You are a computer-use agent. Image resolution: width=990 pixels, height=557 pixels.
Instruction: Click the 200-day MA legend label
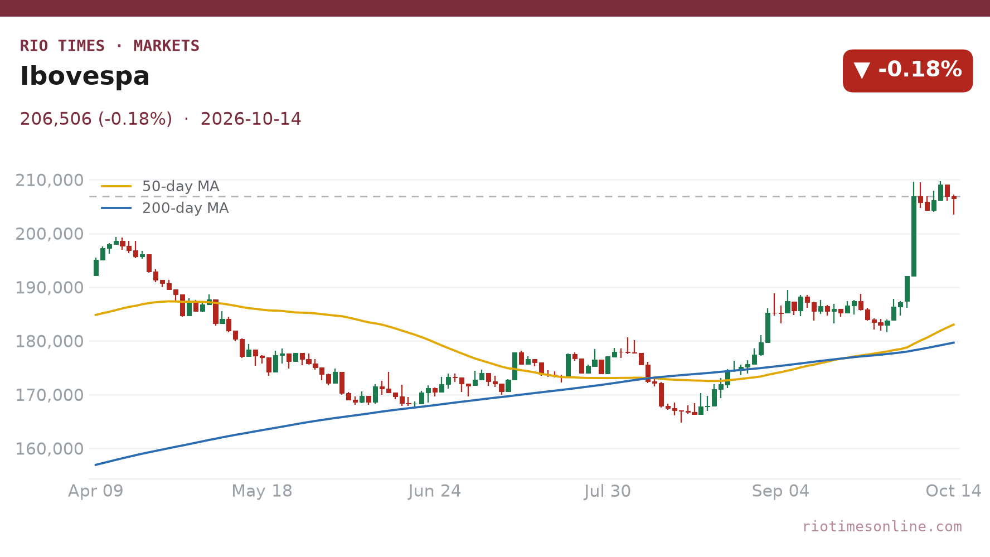click(186, 208)
